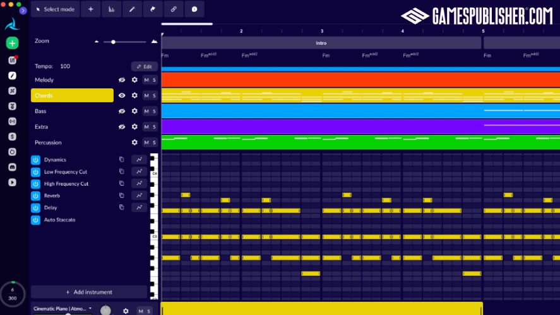Toggle Bass track visibility eye
The width and height of the screenshot is (560, 315).
122,111
